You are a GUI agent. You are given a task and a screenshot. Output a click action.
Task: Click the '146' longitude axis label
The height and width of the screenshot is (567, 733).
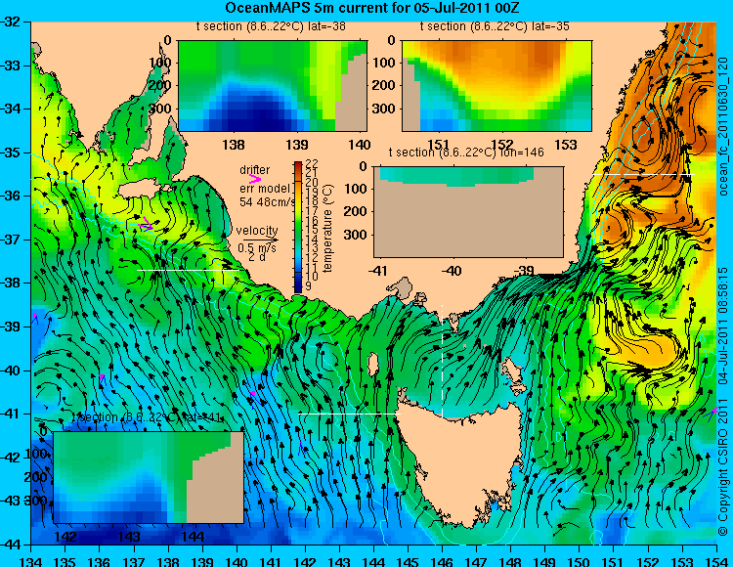coord(442,561)
